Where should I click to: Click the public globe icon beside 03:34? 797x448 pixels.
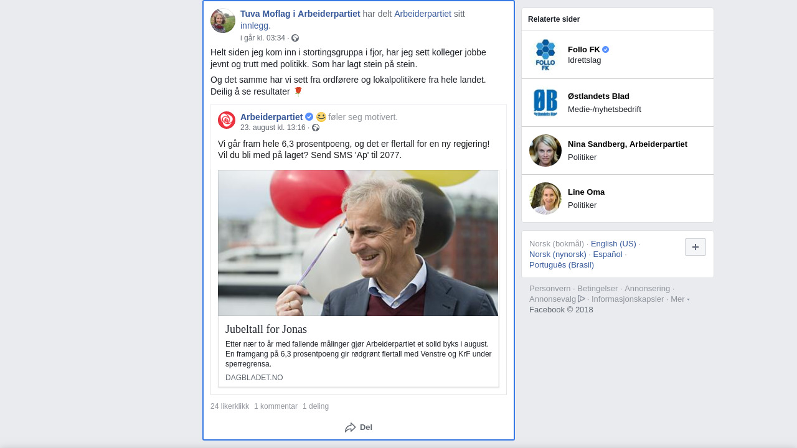click(295, 38)
